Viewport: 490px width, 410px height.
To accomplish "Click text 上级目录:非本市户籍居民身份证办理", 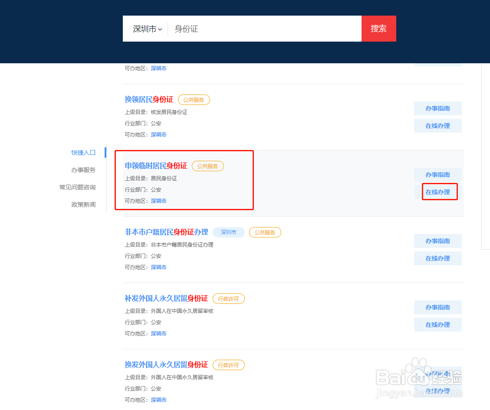I will [x=169, y=244].
